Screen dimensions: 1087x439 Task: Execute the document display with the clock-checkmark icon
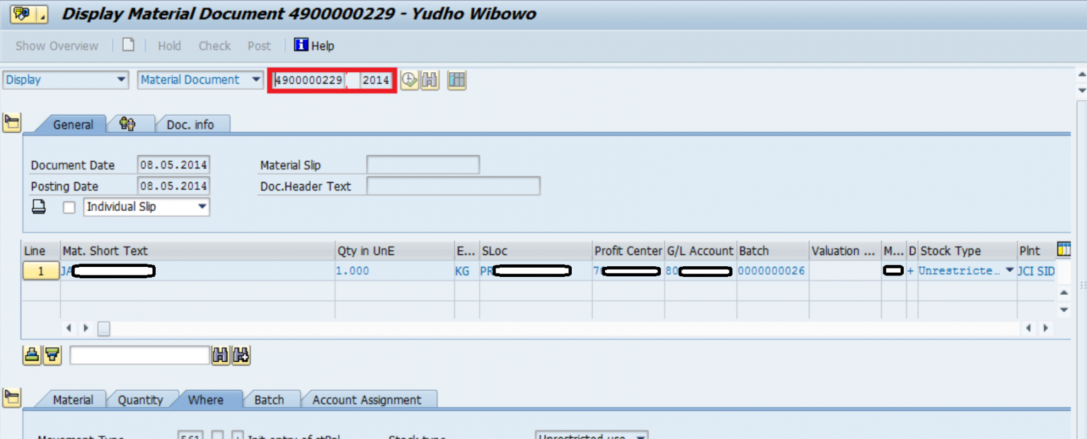coord(409,80)
